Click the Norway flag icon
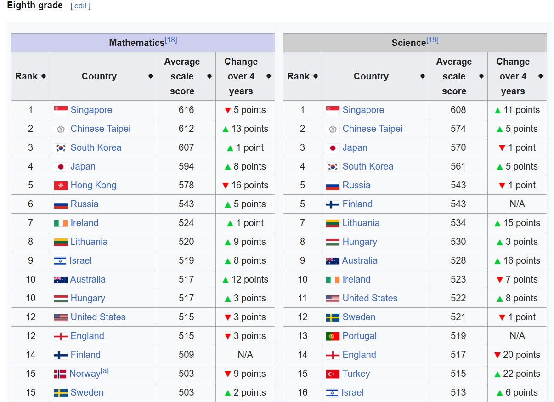This screenshot has width=554, height=402. (60, 374)
